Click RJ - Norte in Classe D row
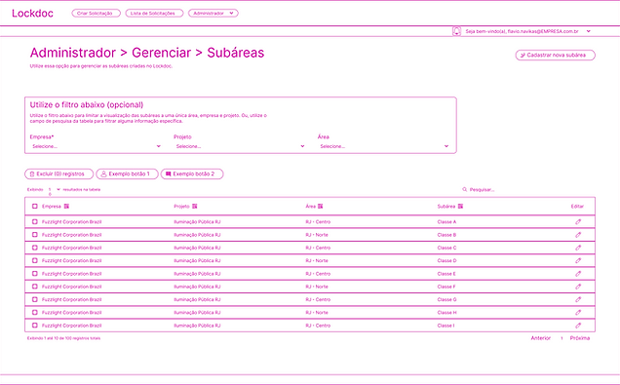Image resolution: width=620 pixels, height=385 pixels. (317, 260)
